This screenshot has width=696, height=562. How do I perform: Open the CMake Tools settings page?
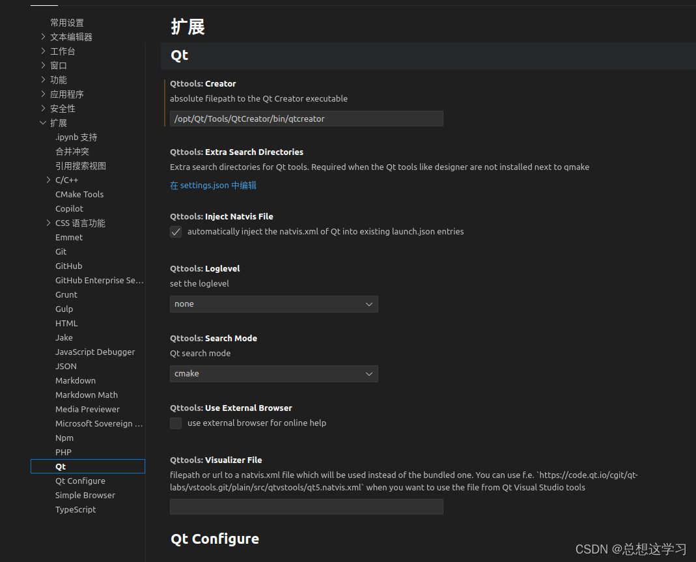point(79,194)
